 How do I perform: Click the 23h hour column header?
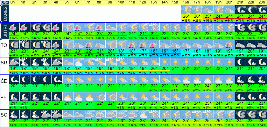[x=262, y=2]
